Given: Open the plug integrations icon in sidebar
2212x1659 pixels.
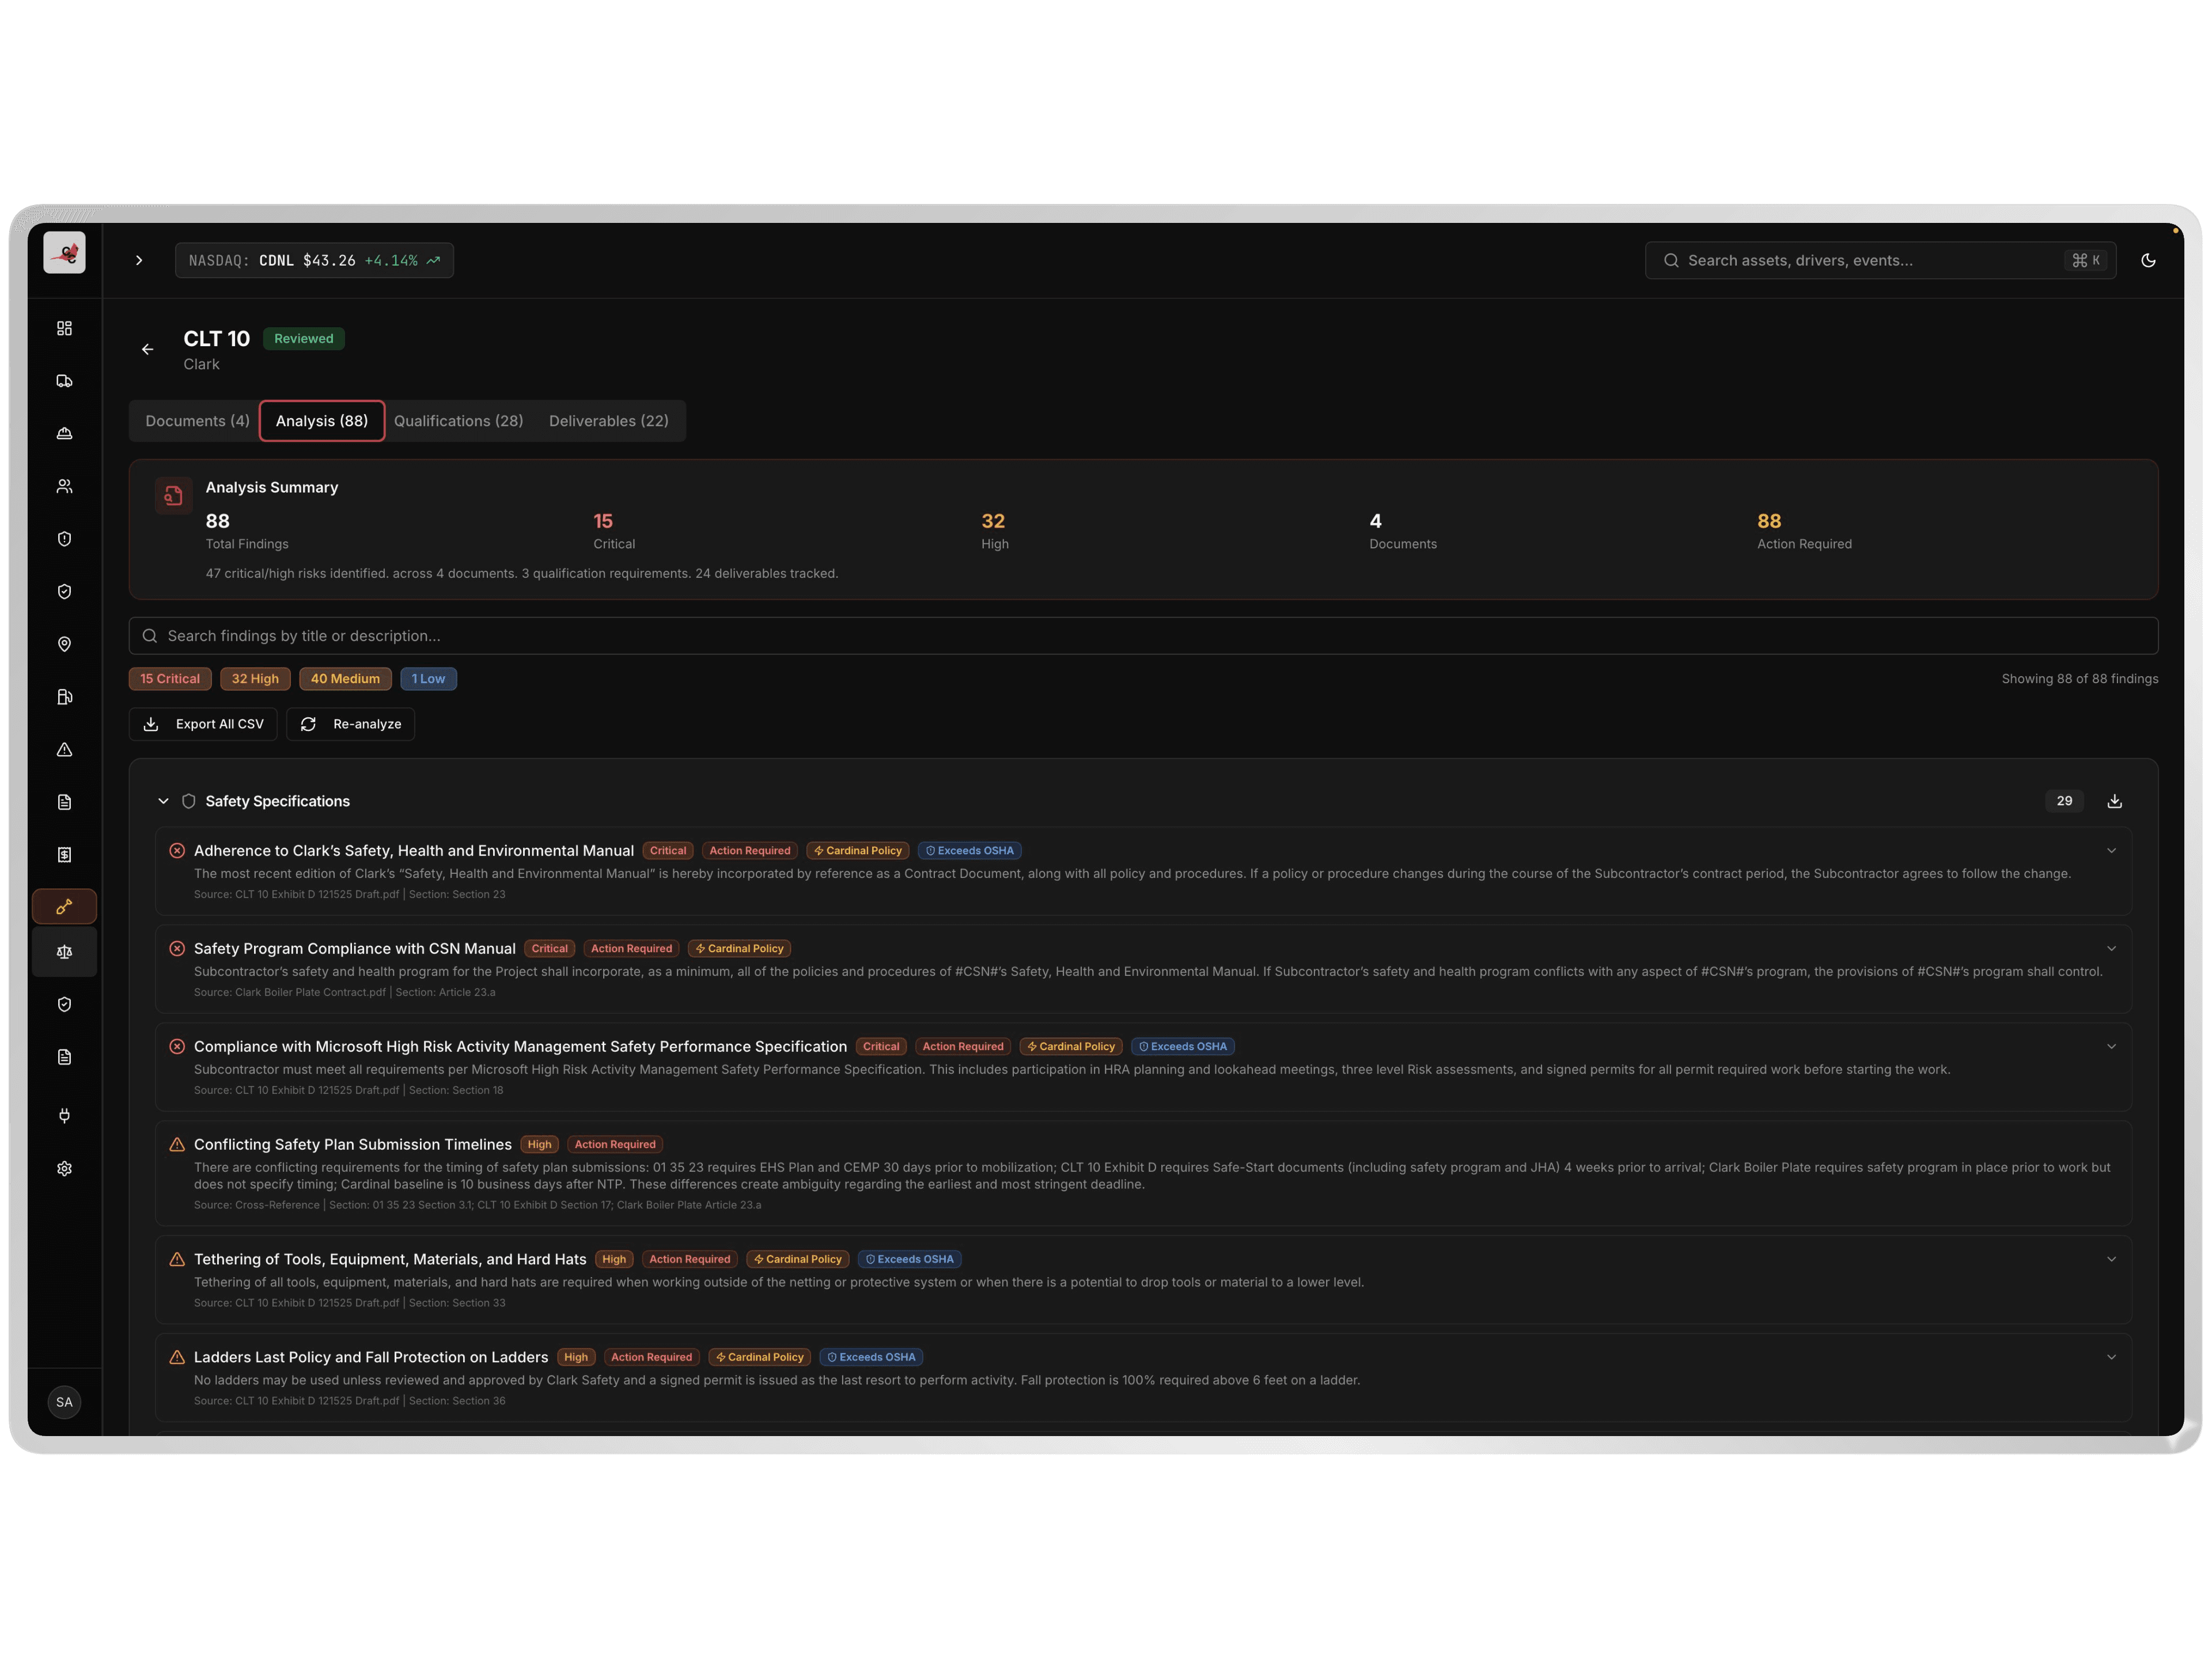Looking at the screenshot, I should point(64,1116).
